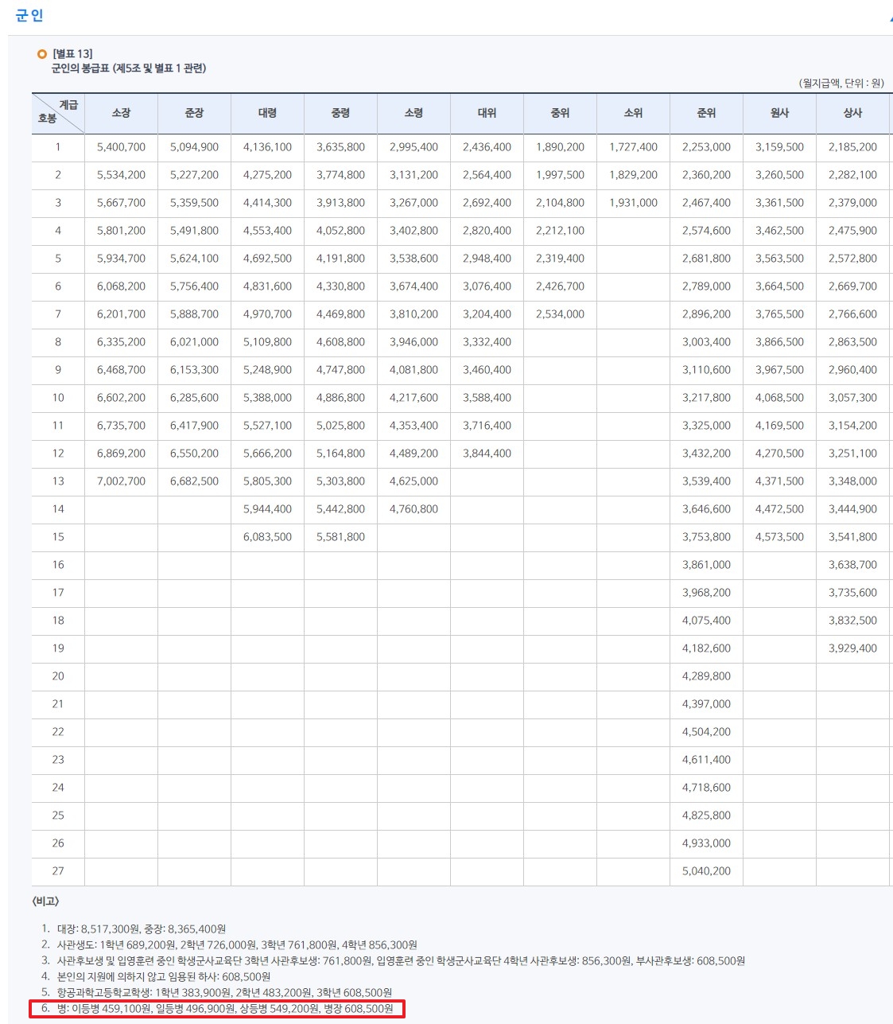Click the 계급/호봉 corner header cell
This screenshot has width=893, height=1024.
[58, 113]
